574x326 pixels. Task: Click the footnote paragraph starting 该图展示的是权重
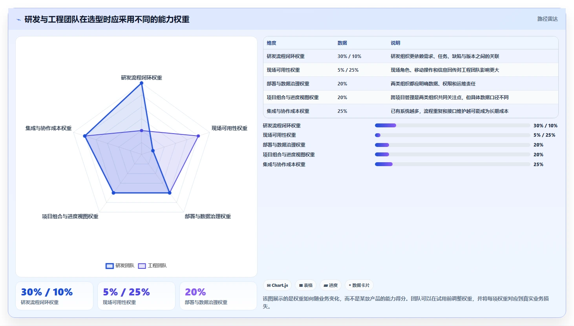(x=406, y=302)
